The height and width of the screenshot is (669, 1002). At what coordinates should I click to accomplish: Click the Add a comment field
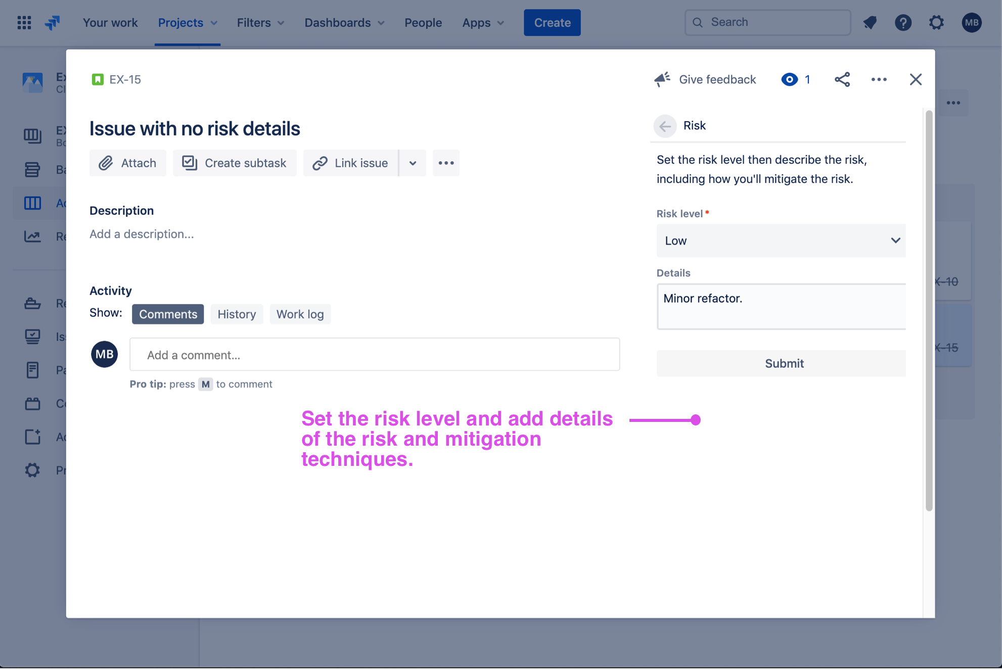coord(375,355)
